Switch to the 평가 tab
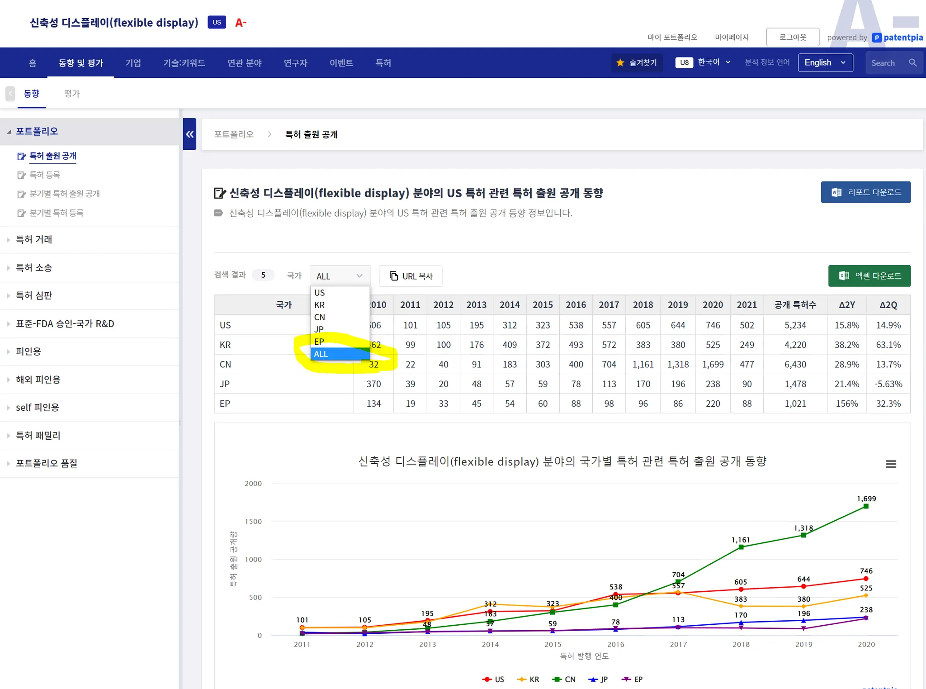This screenshot has width=926, height=689. tap(72, 94)
